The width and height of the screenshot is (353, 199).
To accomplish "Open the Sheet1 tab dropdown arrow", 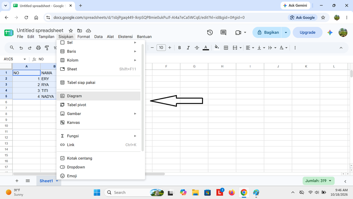I will (57, 181).
